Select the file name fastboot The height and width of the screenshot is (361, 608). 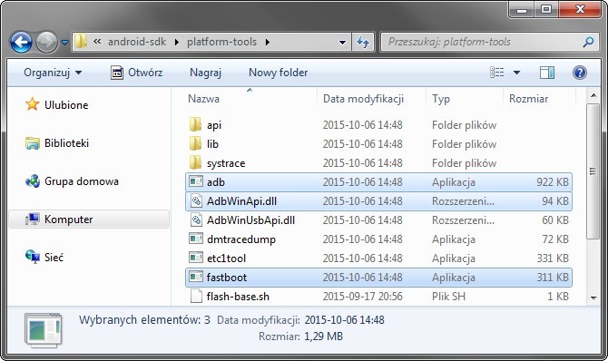[x=227, y=278]
